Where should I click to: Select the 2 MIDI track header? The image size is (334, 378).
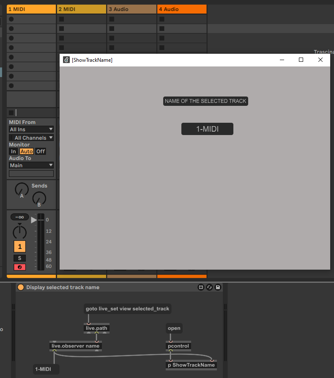pyautogui.click(x=81, y=9)
